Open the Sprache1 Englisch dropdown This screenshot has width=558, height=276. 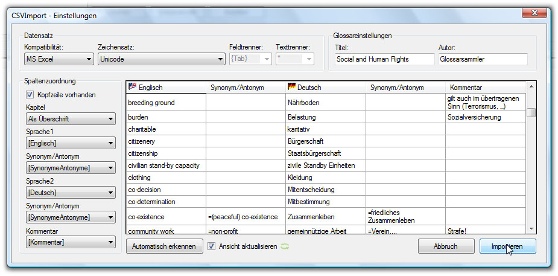point(71,143)
